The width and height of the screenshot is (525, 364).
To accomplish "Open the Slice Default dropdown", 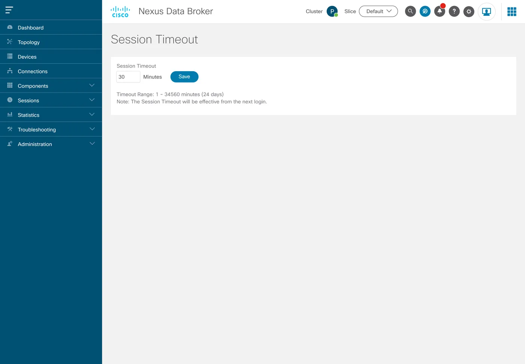I will click(378, 11).
